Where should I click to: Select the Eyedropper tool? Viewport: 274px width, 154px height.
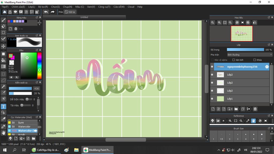coord(3,126)
